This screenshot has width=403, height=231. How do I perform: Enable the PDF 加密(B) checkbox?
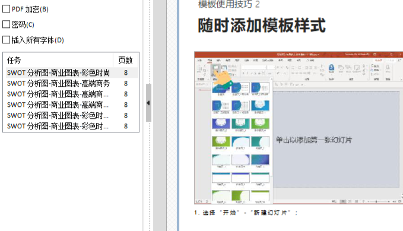[6, 9]
